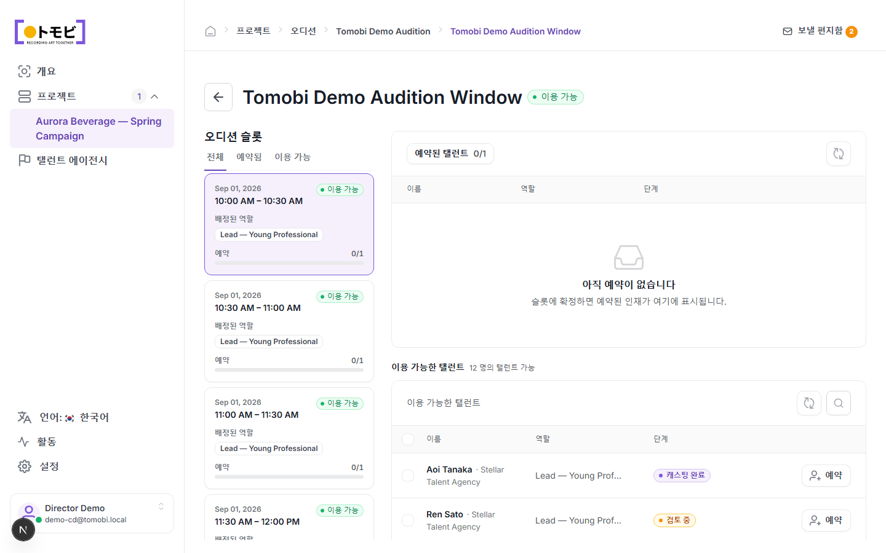This screenshot has height=553, width=886.
Task: Book Aoi Tanaka with 예약 button
Action: pyautogui.click(x=826, y=476)
